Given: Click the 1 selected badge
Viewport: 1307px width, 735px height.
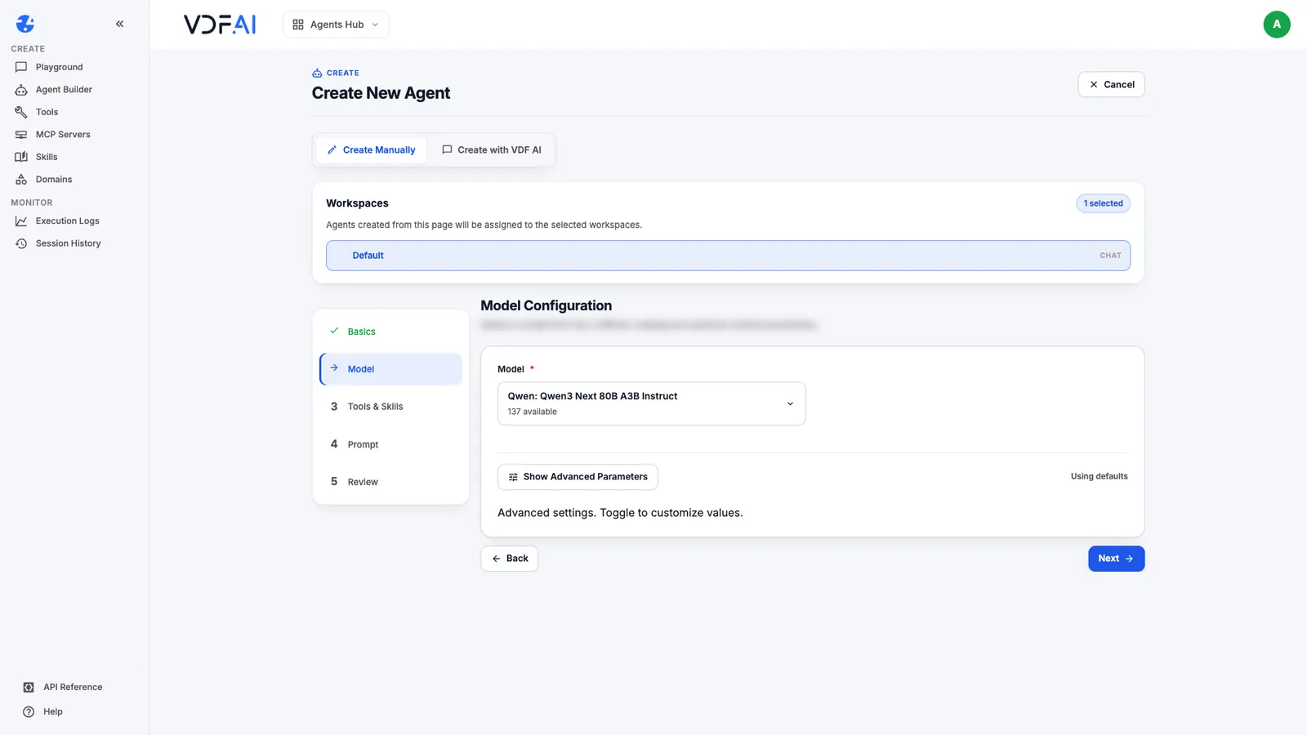Looking at the screenshot, I should [x=1103, y=203].
